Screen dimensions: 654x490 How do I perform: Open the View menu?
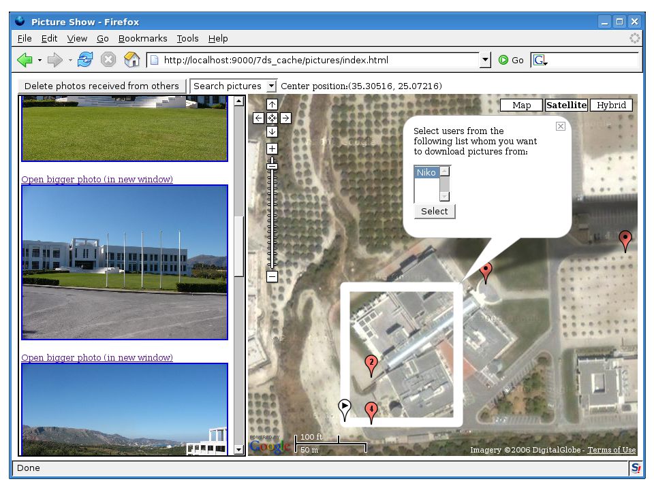77,38
